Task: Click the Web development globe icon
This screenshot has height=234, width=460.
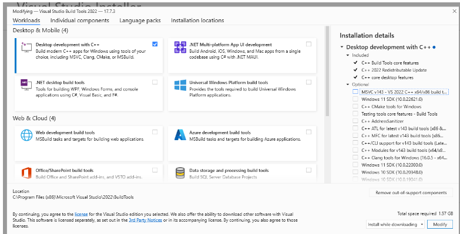Action: click(26, 135)
